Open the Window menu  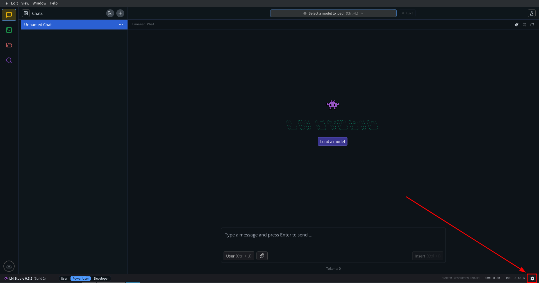tap(39, 3)
